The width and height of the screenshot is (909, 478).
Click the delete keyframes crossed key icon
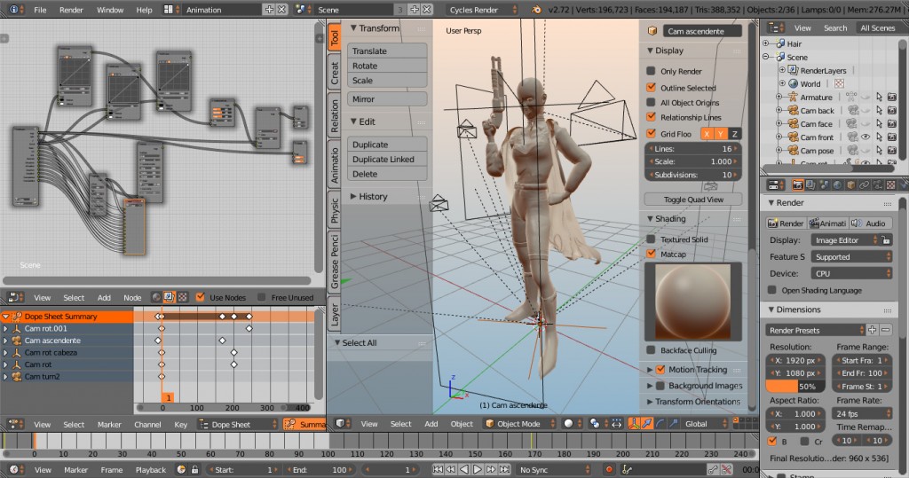click(726, 469)
